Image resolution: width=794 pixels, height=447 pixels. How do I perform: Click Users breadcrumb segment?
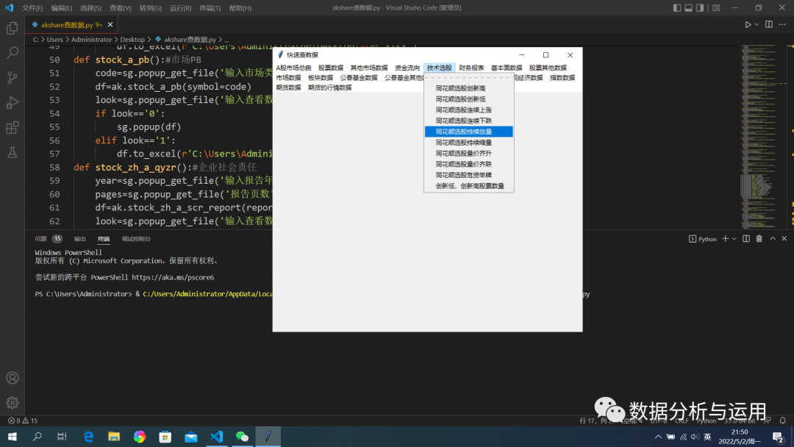point(54,40)
